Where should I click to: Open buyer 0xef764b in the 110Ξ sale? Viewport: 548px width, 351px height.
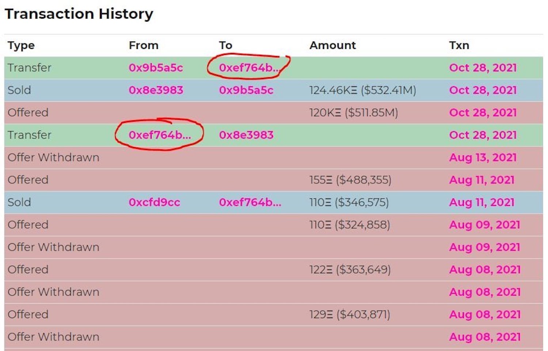tap(250, 202)
